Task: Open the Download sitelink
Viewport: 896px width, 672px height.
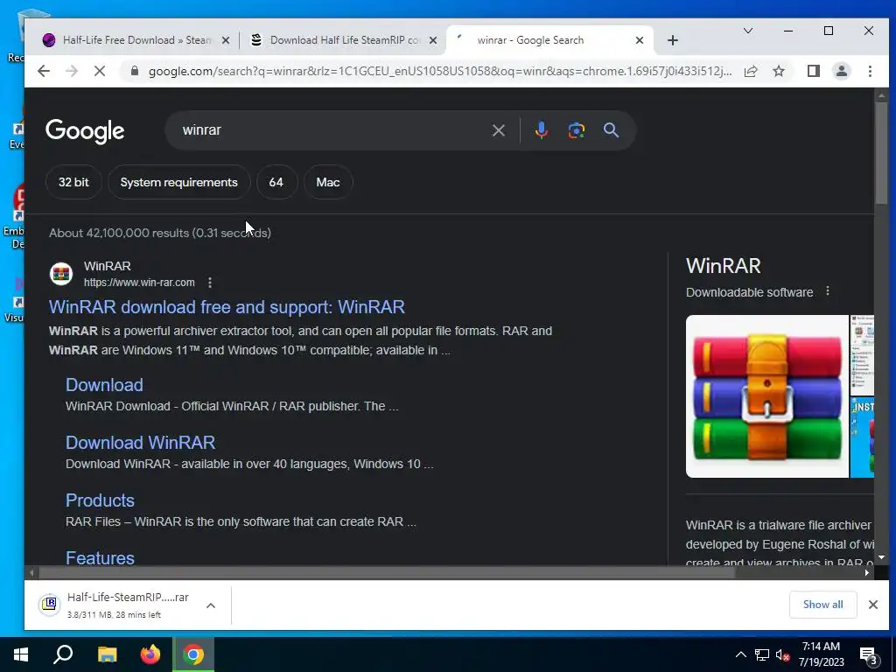Action: pyautogui.click(x=104, y=385)
